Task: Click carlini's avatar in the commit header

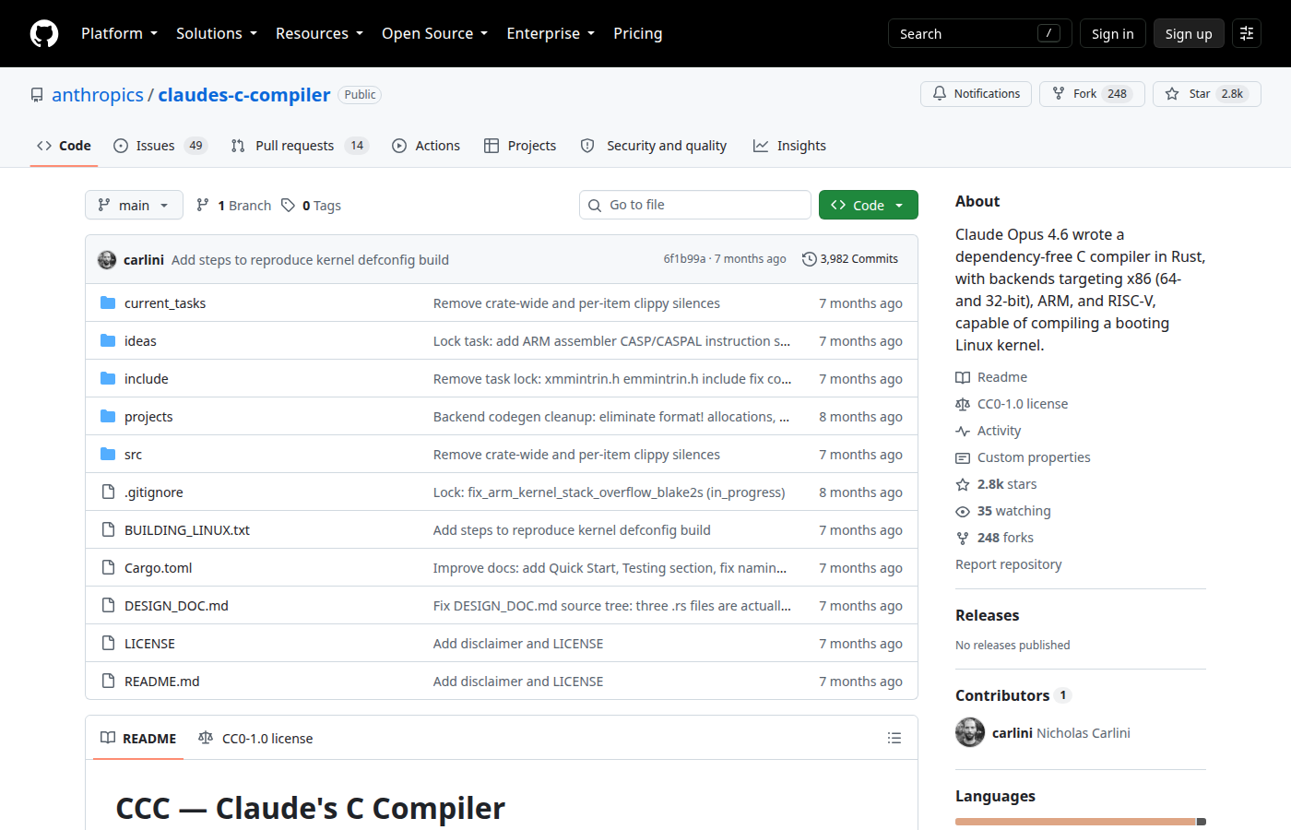Action: tap(107, 260)
